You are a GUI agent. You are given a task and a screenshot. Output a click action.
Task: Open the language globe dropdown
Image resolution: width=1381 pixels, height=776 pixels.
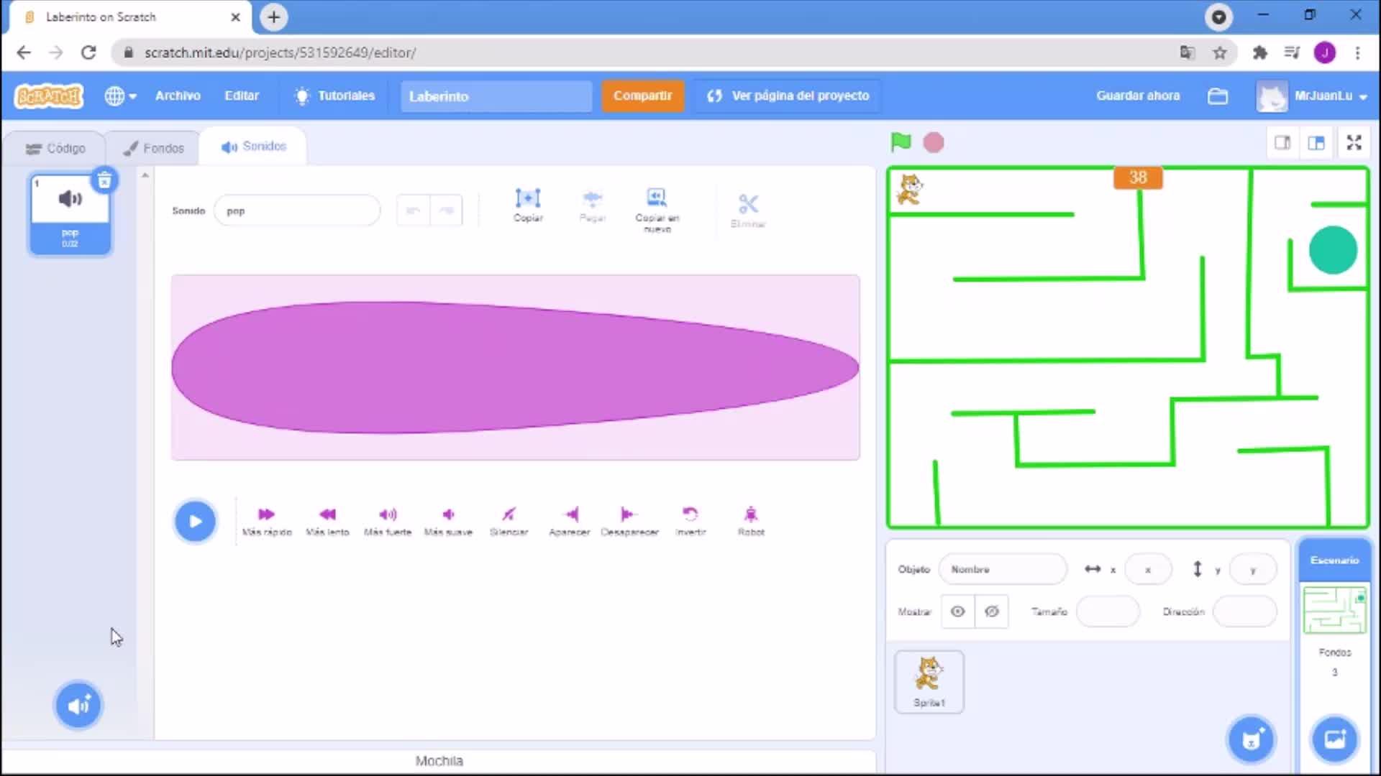120,96
